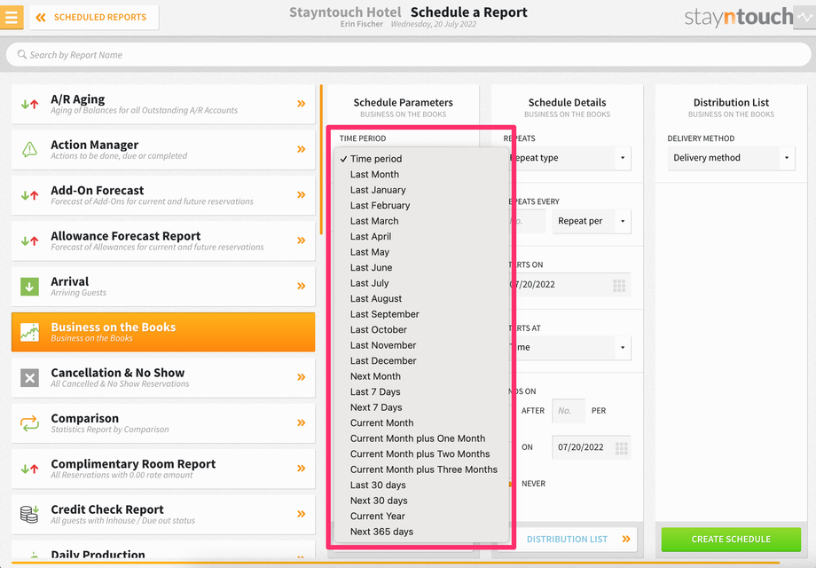
Task: Select Next 30 days option
Action: [x=421, y=501]
